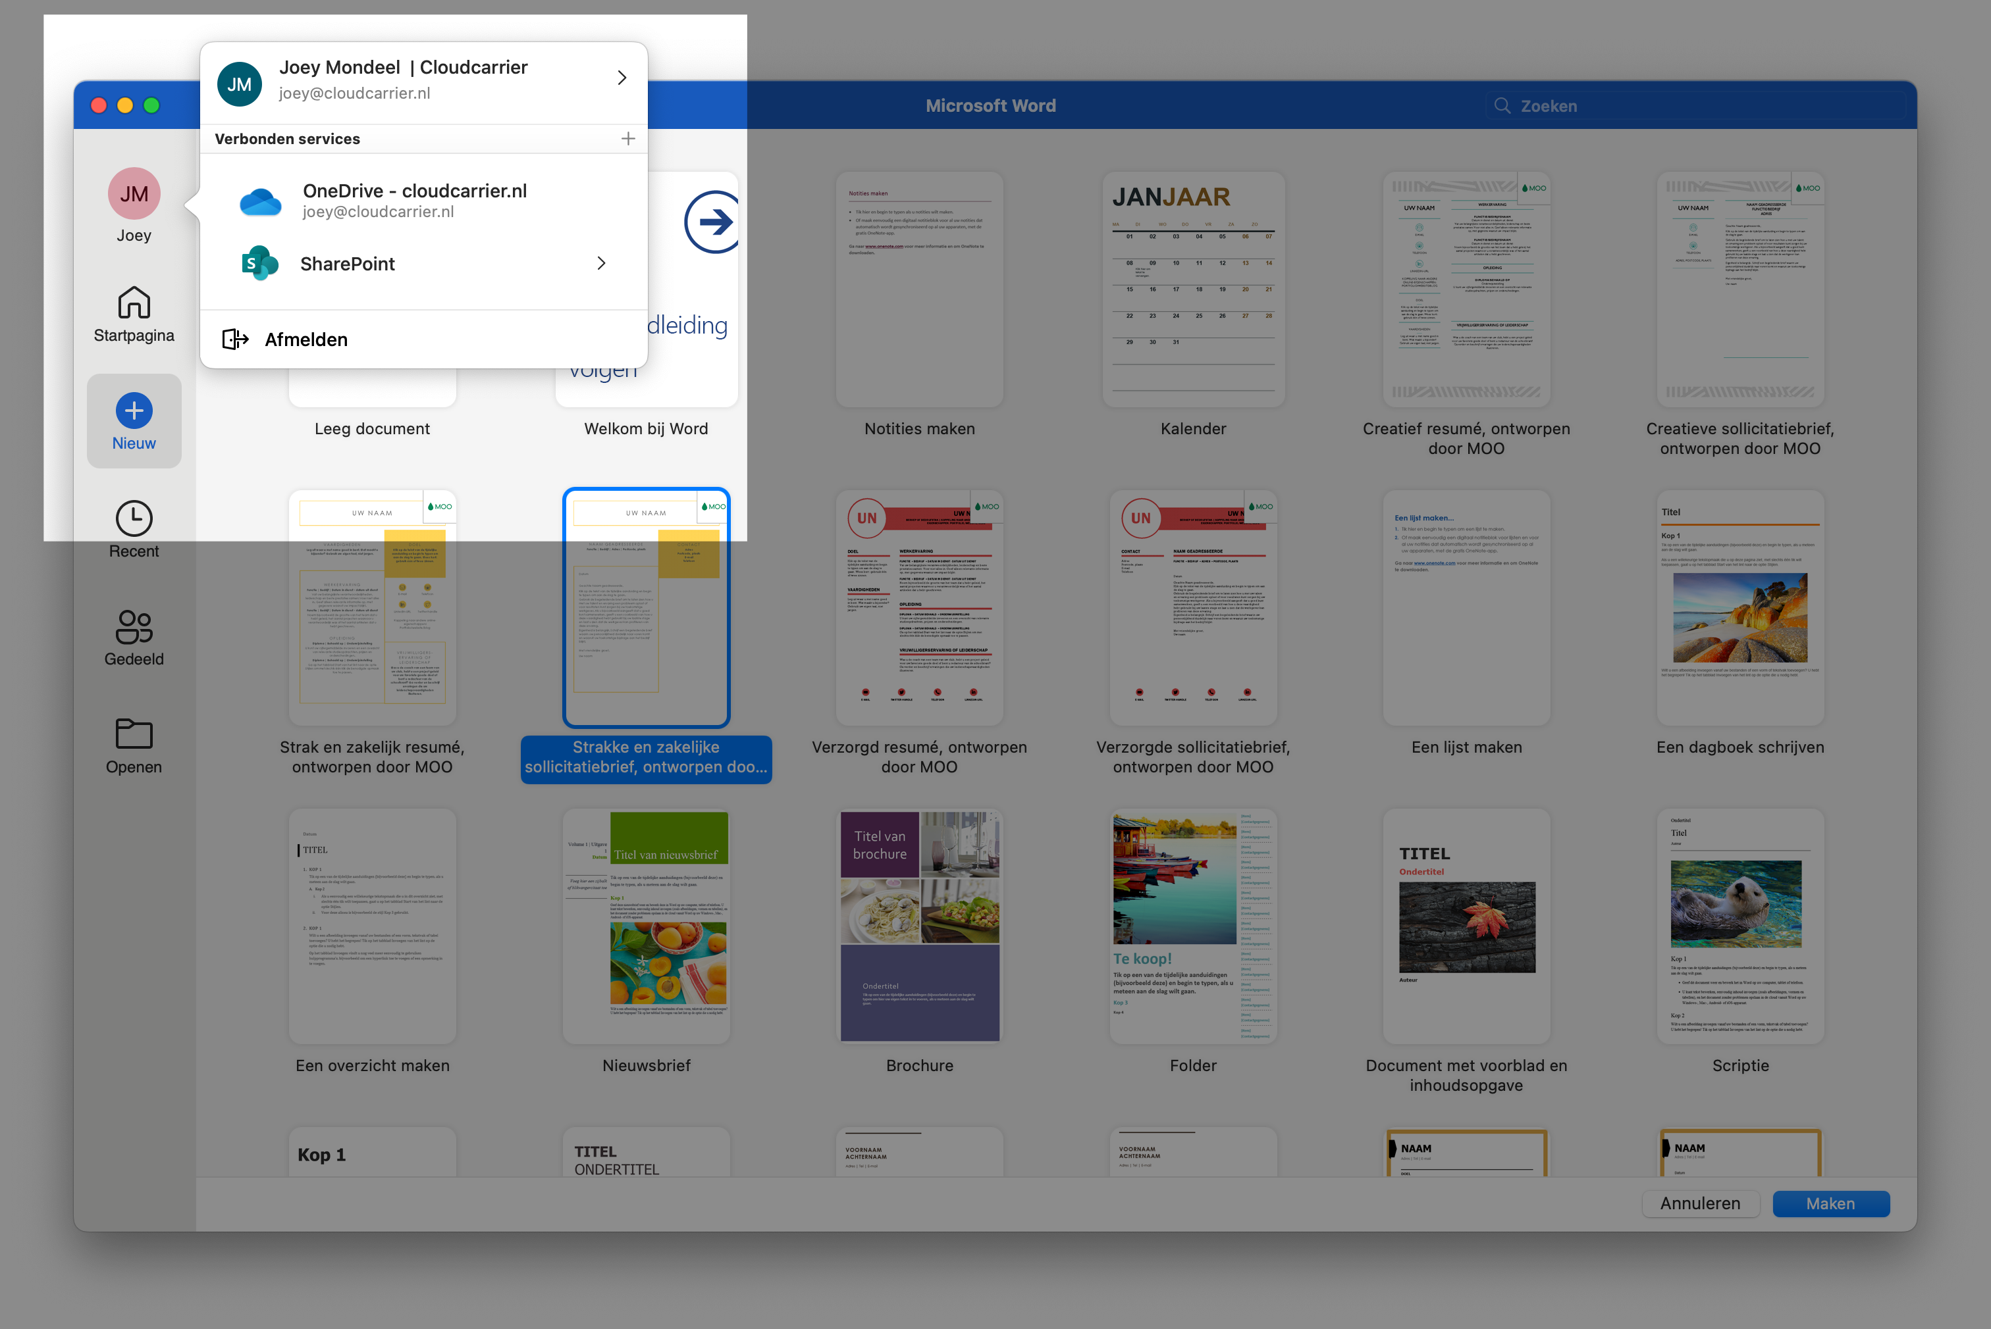Click the JM Joey account avatar in sidebar
1991x1329 pixels.
point(134,194)
